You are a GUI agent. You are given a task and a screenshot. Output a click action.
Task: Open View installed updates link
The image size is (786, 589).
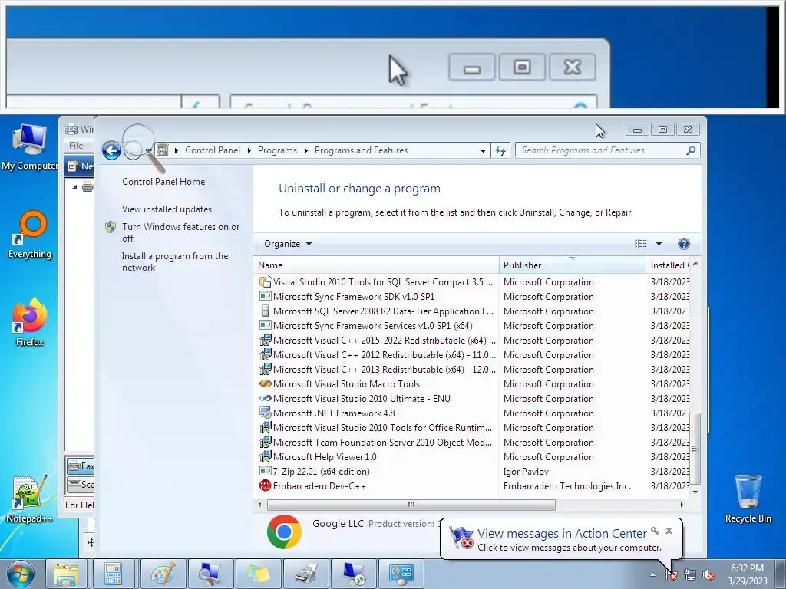tap(167, 209)
